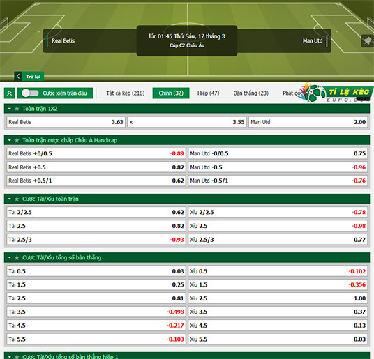Pick the draw x at 3.55

point(187,122)
